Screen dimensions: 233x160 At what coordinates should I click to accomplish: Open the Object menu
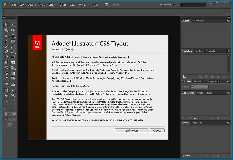(x=32, y=5)
